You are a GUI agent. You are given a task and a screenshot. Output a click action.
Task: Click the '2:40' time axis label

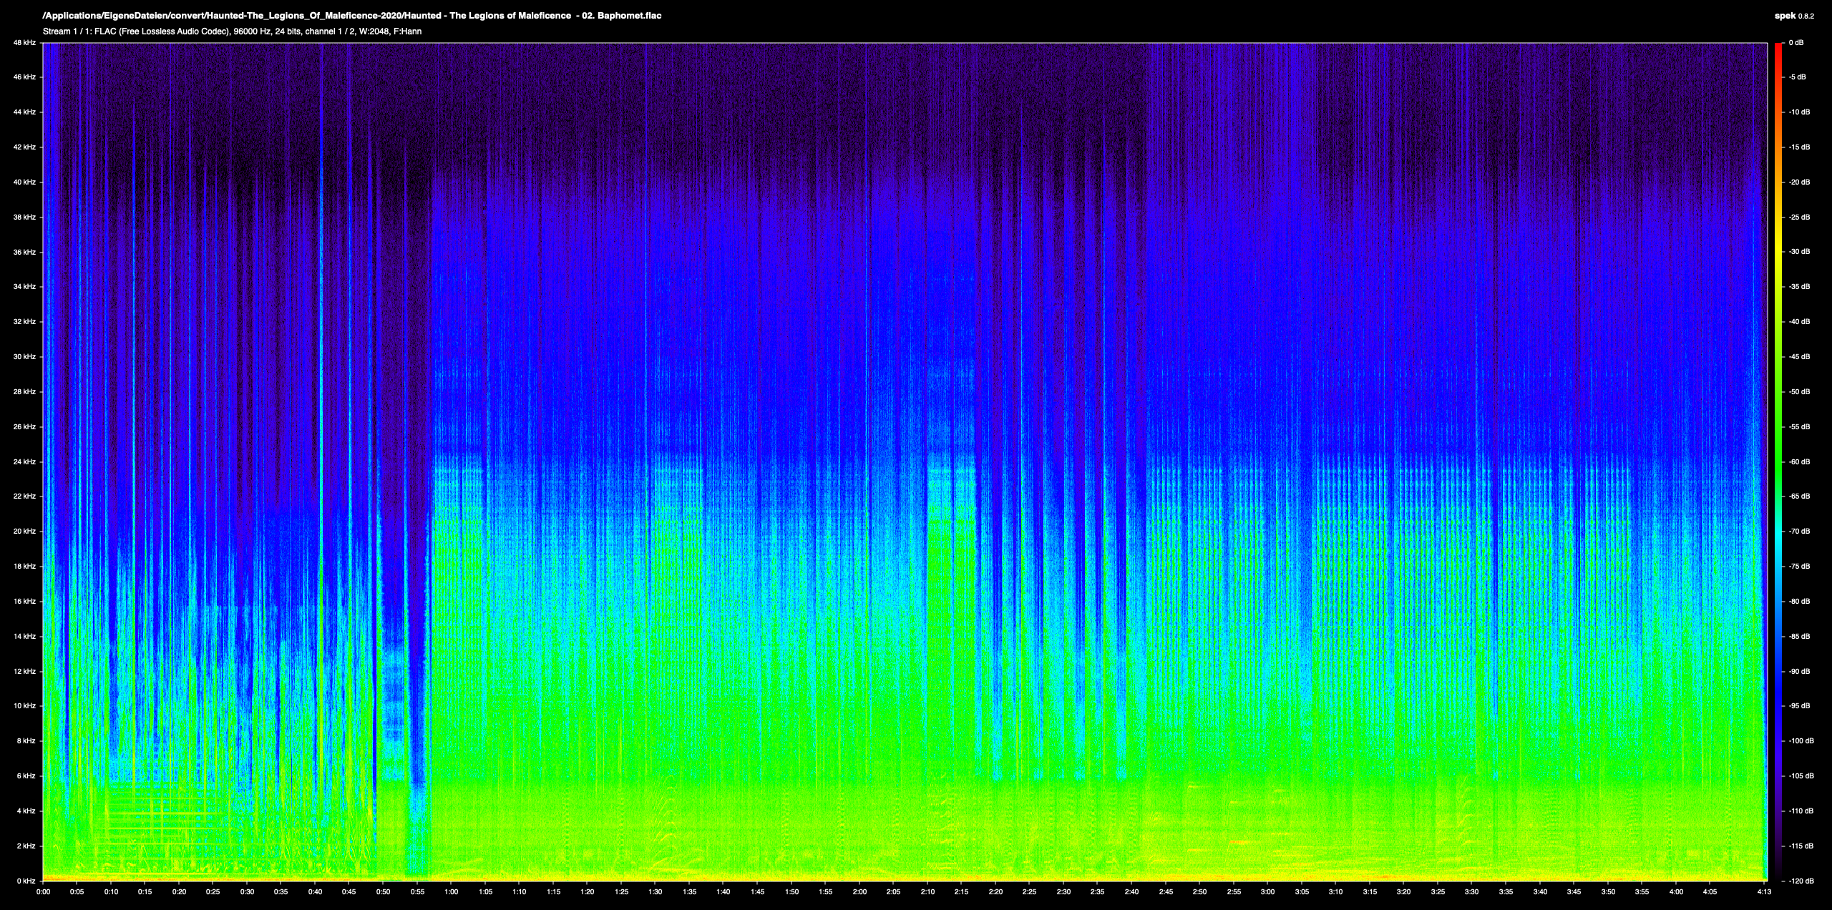point(1132,892)
